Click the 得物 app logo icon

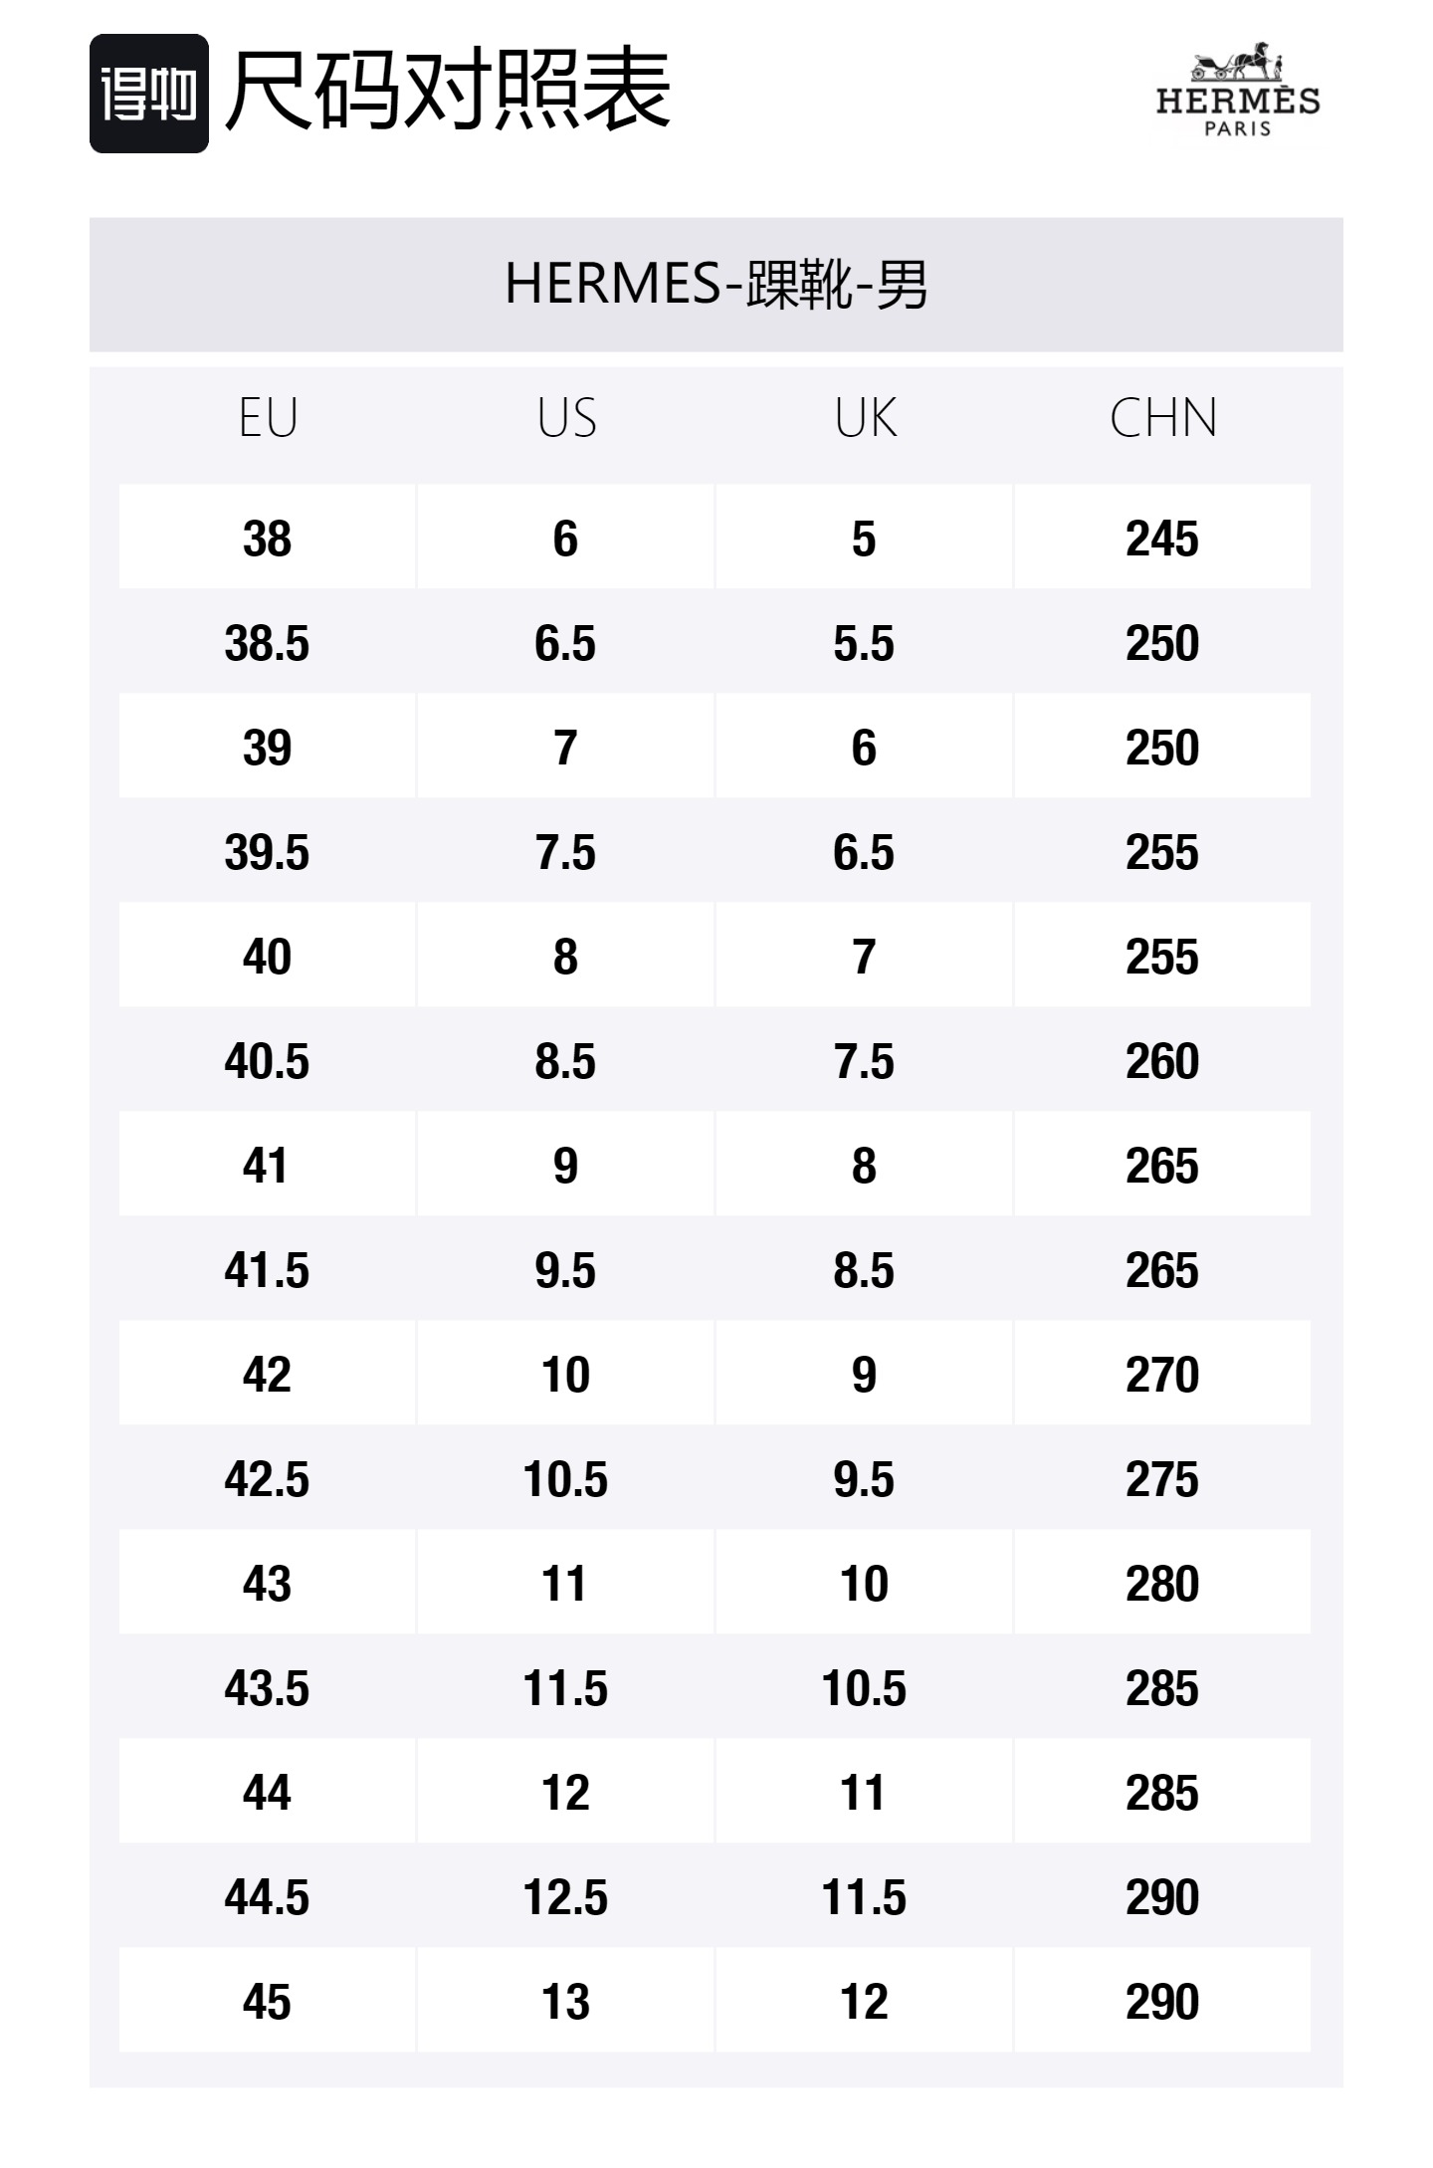click(149, 94)
